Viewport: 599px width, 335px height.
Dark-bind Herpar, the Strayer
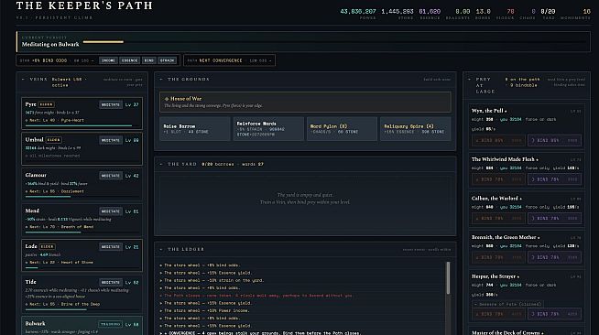(555, 314)
